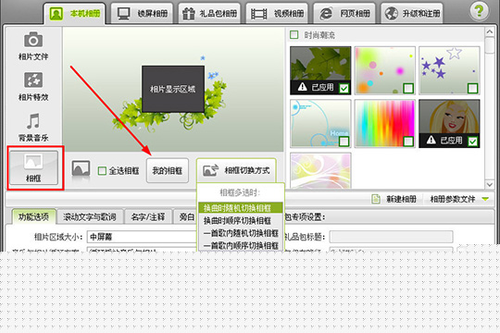This screenshot has width=500, height=333.
Task: Open the 礼品包相册 tab
Action: pos(209,14)
